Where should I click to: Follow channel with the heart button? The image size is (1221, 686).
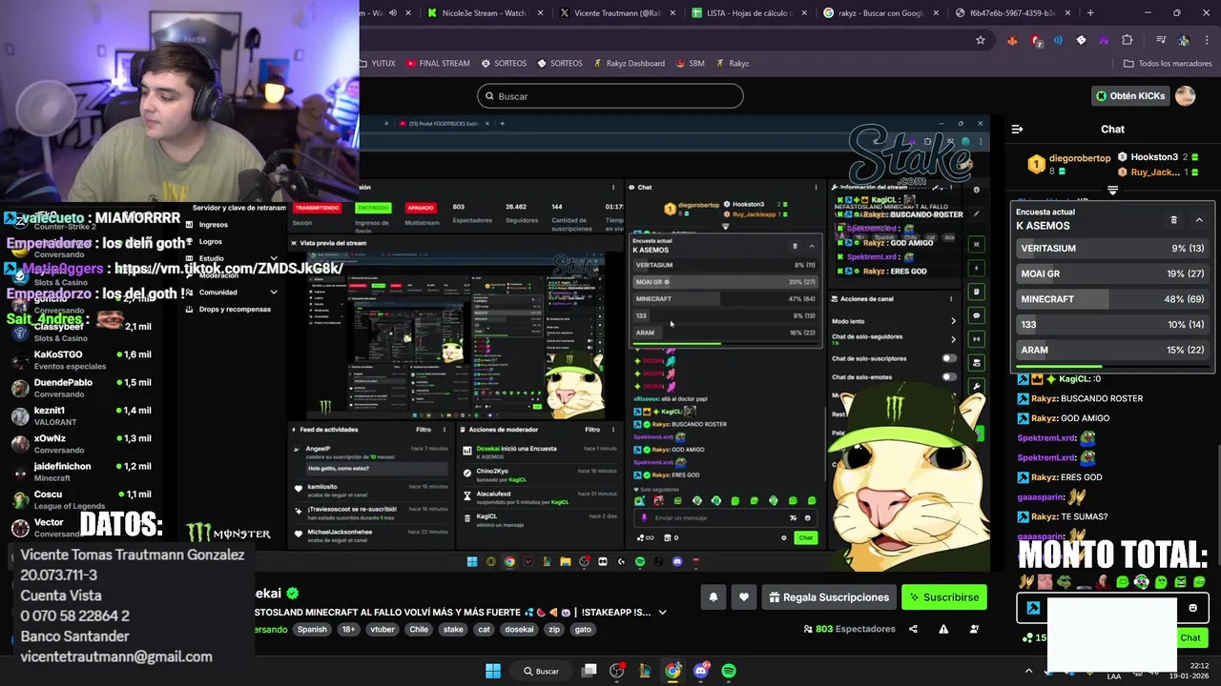(744, 597)
